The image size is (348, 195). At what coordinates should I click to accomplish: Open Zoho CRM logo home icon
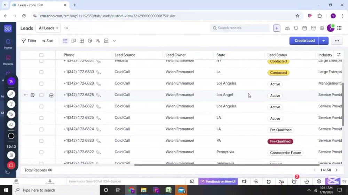8,29
